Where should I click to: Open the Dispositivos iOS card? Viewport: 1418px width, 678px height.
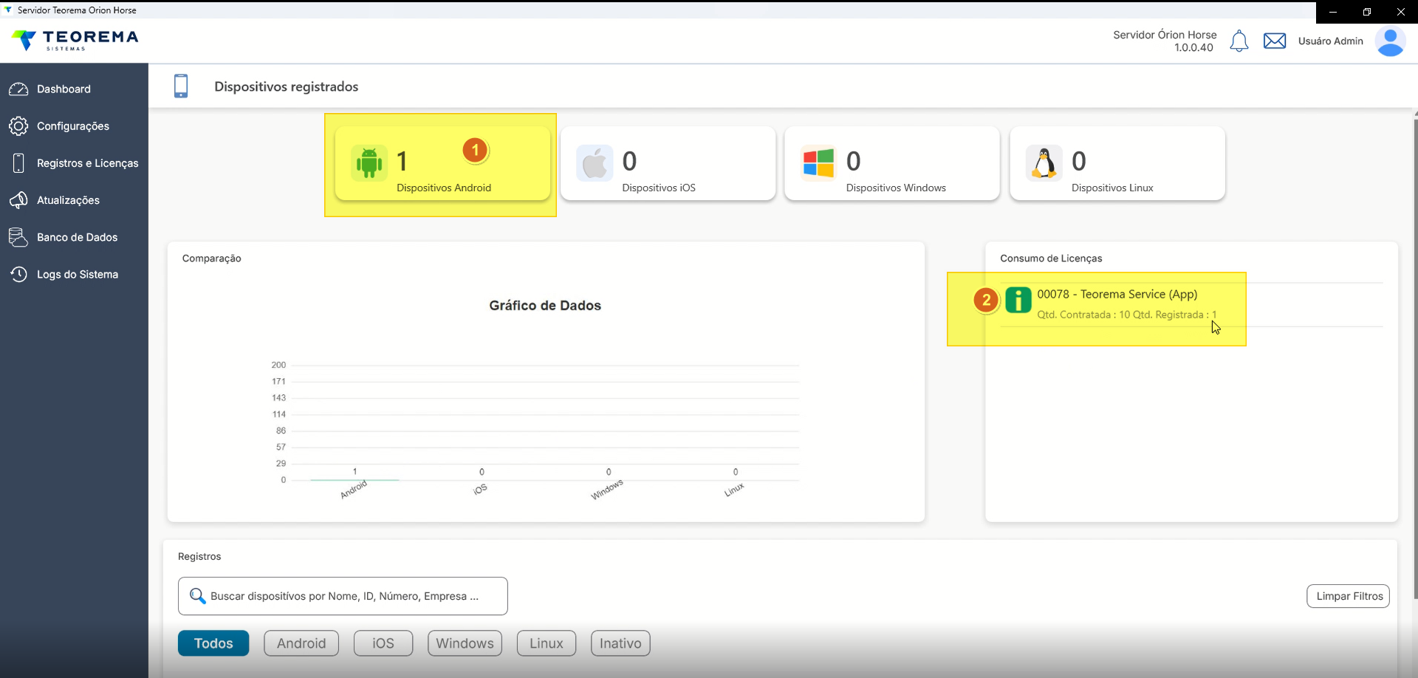[668, 163]
